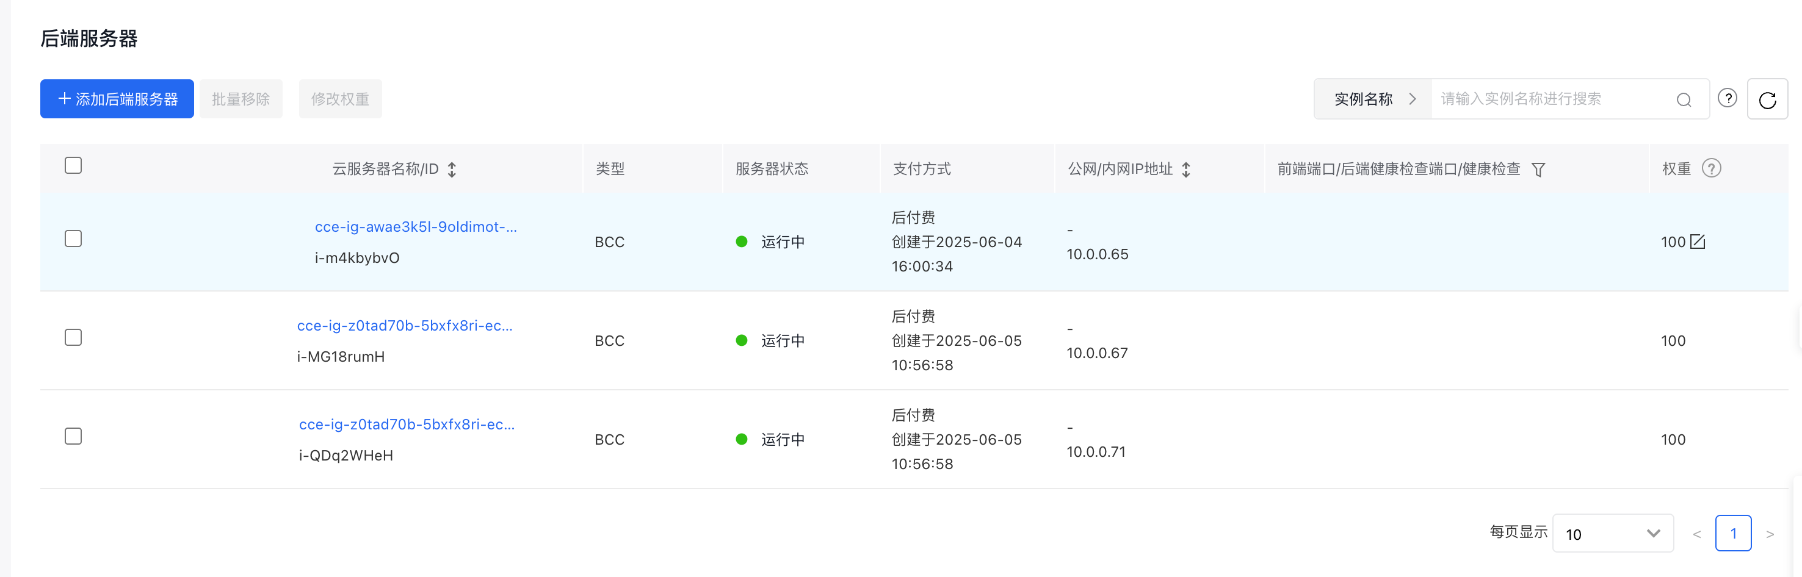
Task: Focus the instance name search input field
Action: pos(1553,99)
